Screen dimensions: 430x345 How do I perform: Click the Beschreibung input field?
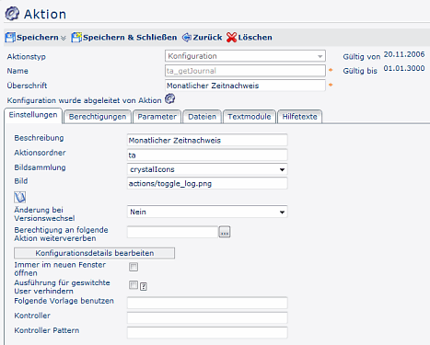[x=207, y=140]
